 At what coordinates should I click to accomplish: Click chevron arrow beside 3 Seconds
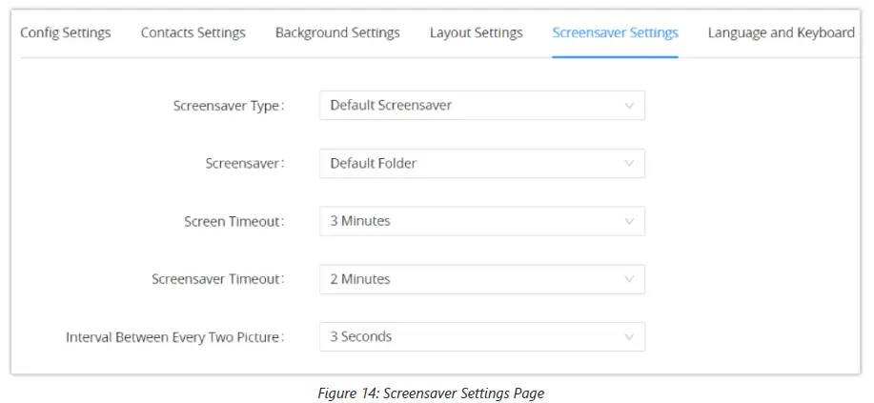tap(629, 336)
